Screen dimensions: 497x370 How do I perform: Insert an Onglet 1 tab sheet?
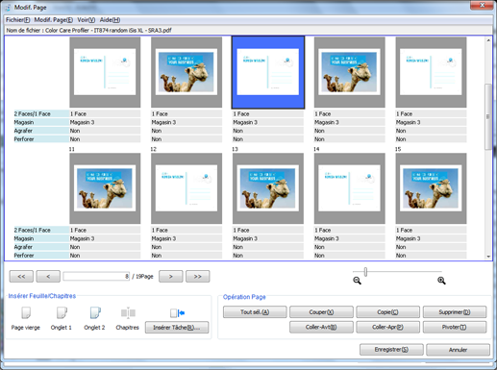[x=62, y=313]
